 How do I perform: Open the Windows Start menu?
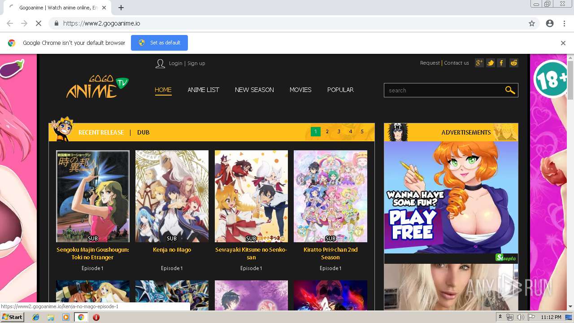13,317
